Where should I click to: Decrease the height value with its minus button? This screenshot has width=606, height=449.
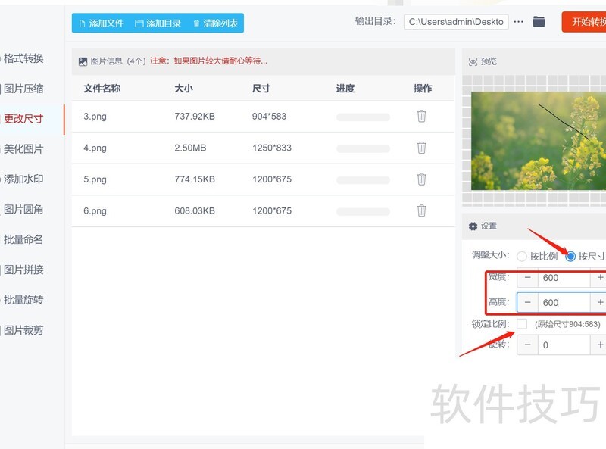point(526,301)
